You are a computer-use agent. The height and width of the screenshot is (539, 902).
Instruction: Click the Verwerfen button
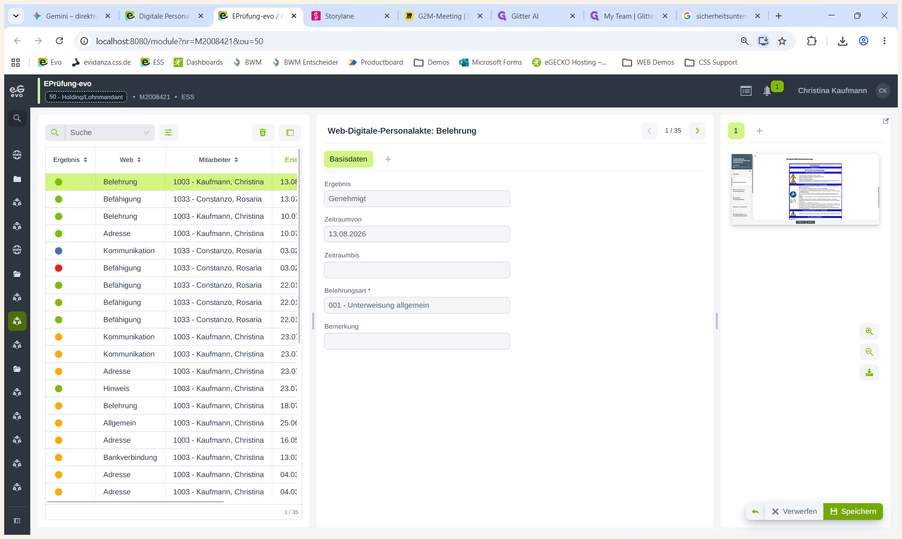pos(794,512)
